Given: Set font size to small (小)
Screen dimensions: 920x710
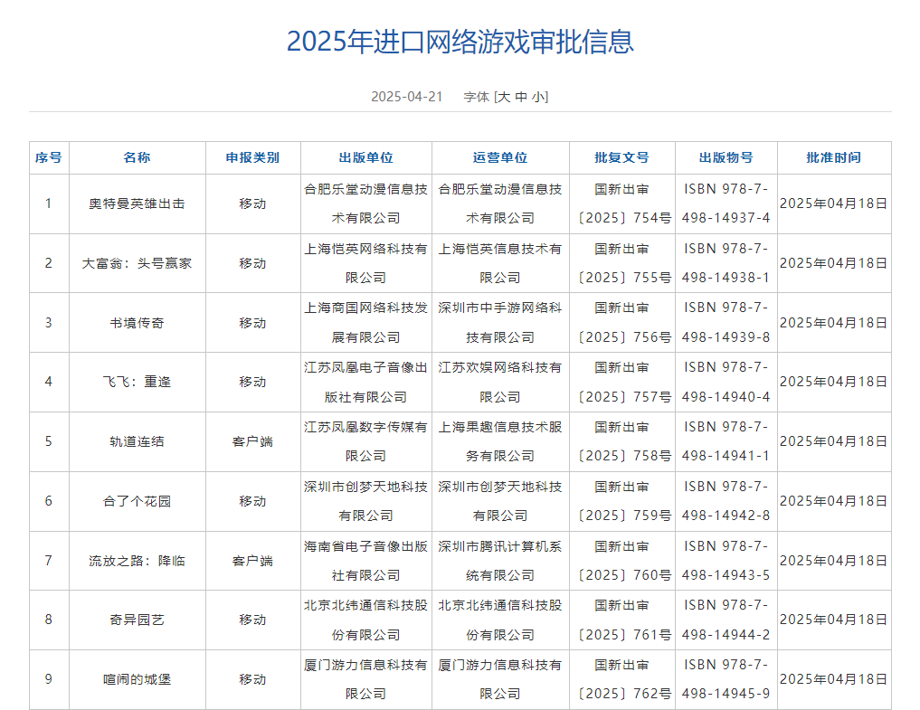Looking at the screenshot, I should [x=538, y=97].
